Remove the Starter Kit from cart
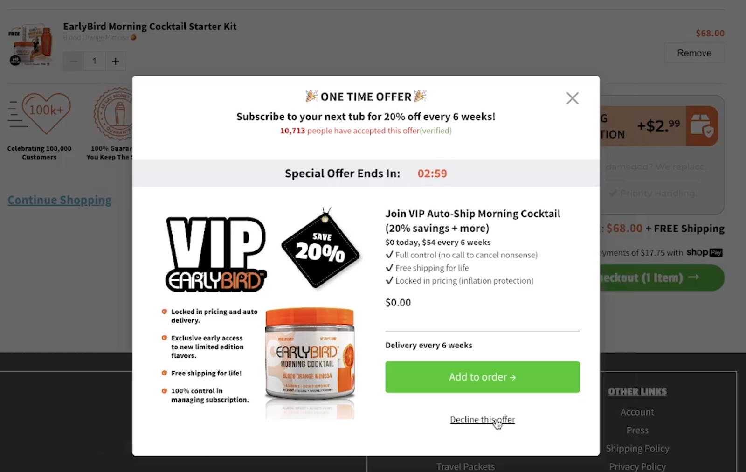 pyautogui.click(x=694, y=53)
